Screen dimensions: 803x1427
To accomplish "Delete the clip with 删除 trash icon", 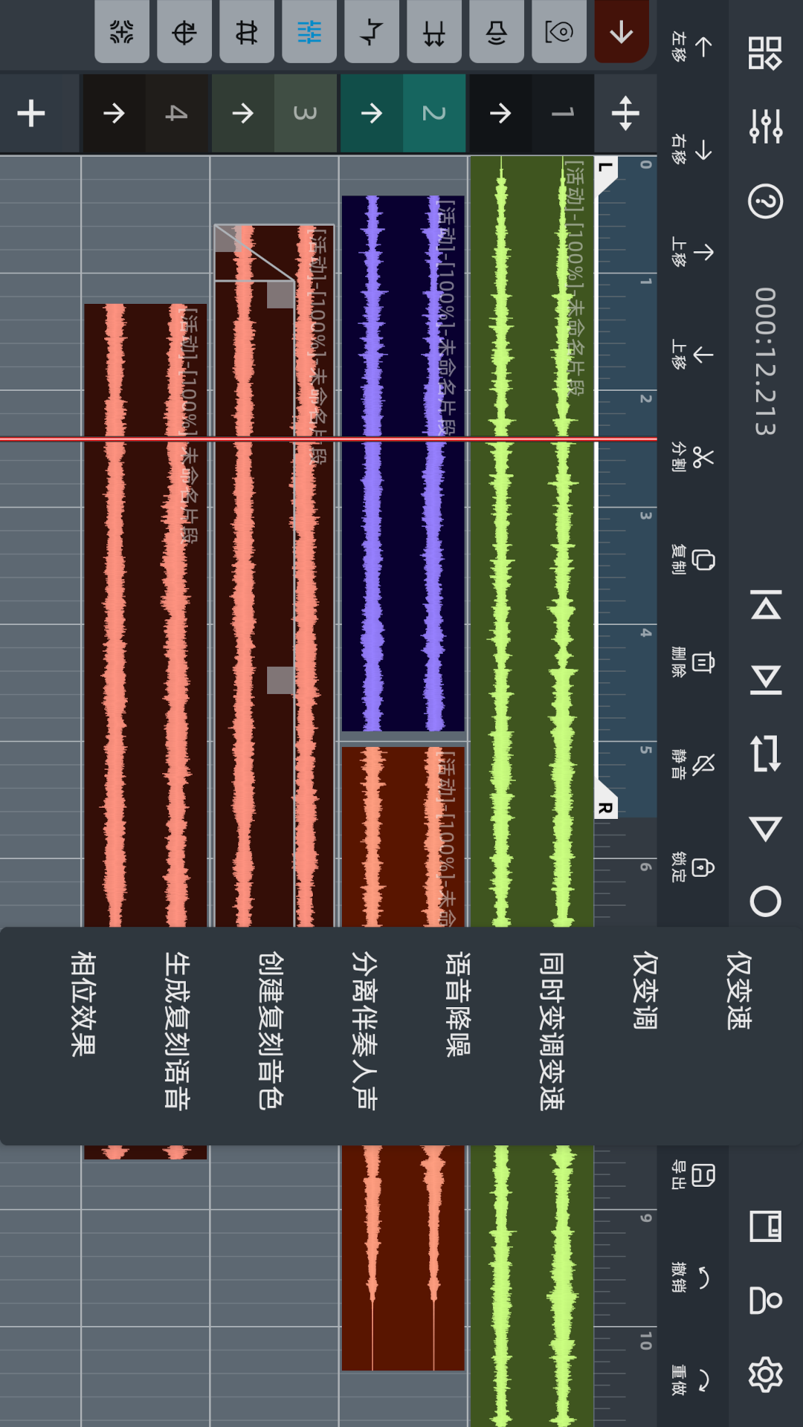I will point(692,662).
